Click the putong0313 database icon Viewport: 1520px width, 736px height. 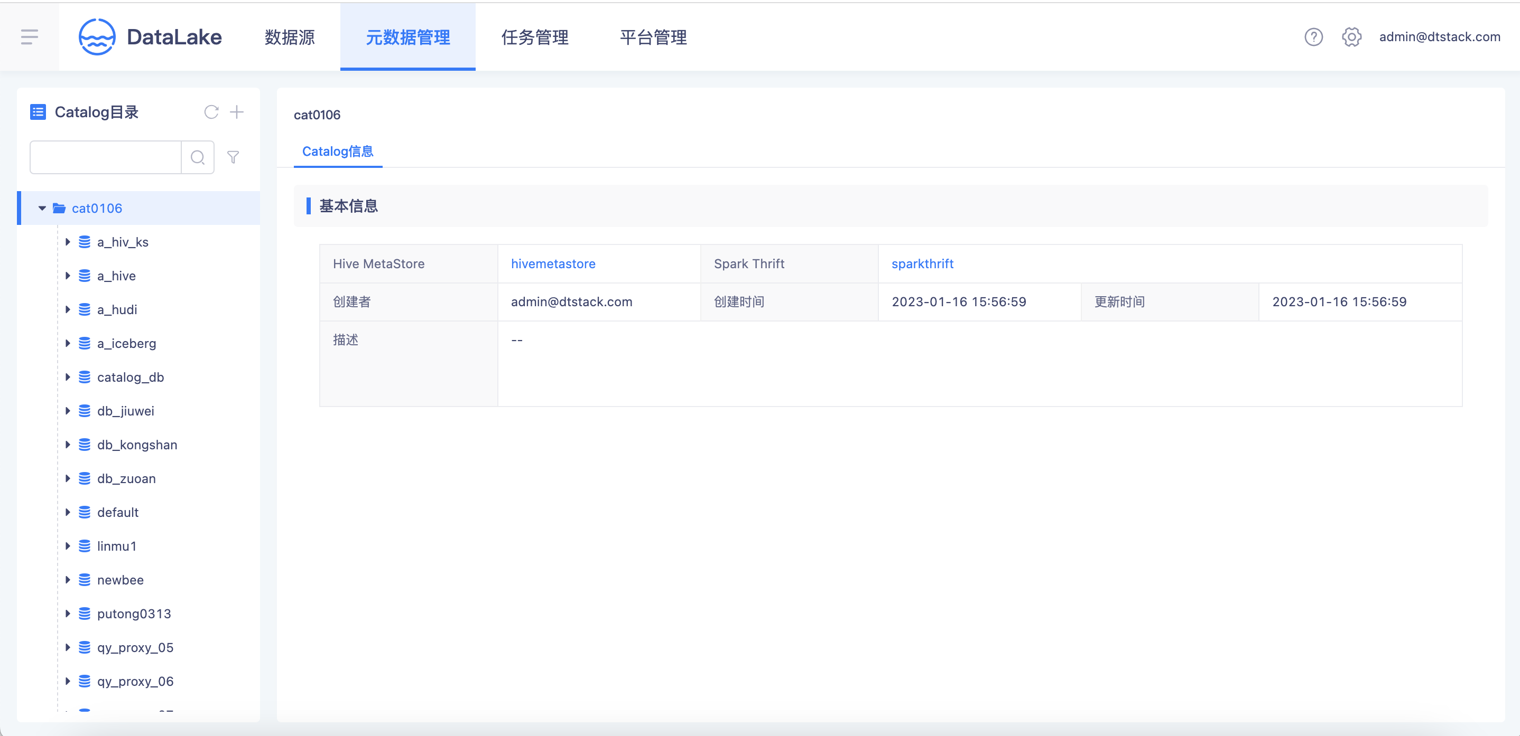tap(85, 614)
